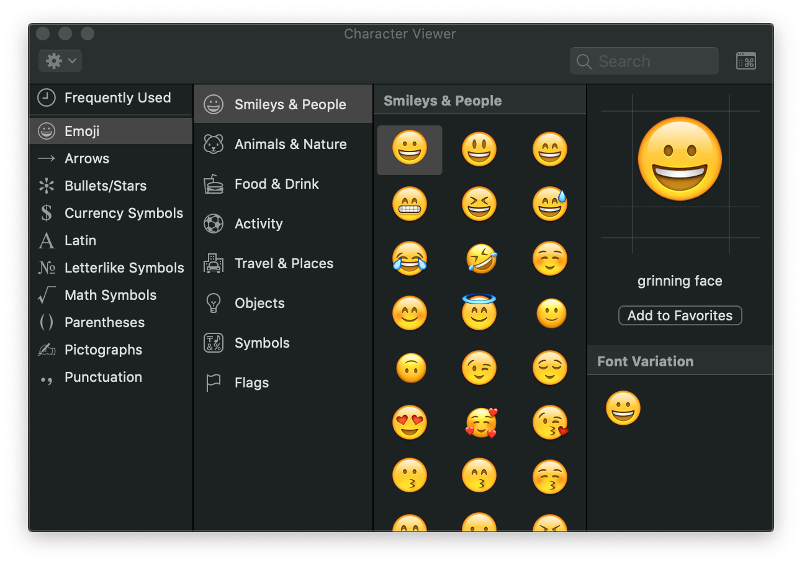Viewport: 802px width, 565px height.
Task: Click the expand Character Viewer icon
Action: click(746, 60)
